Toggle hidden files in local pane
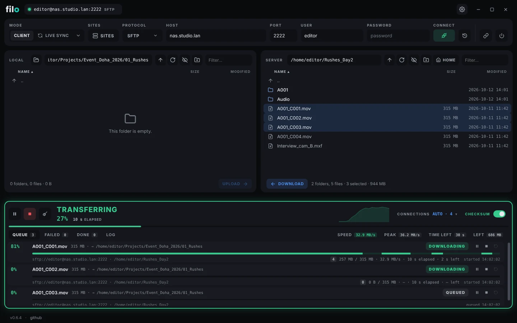 click(x=185, y=60)
